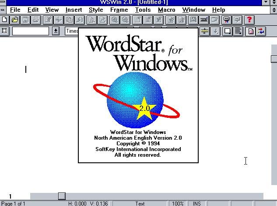Click the frame-with-pencil icon
Viewport: 277px width, 206px height.
(x=214, y=20)
